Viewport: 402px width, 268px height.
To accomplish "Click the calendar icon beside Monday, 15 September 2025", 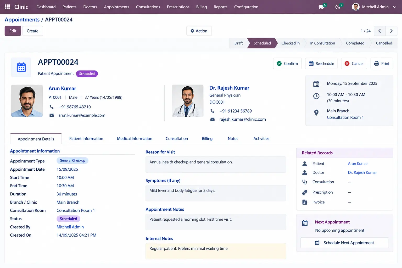I will tap(316, 84).
